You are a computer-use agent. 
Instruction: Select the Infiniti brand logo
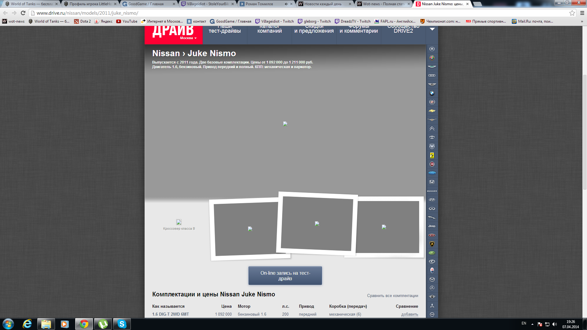pyautogui.click(x=432, y=209)
